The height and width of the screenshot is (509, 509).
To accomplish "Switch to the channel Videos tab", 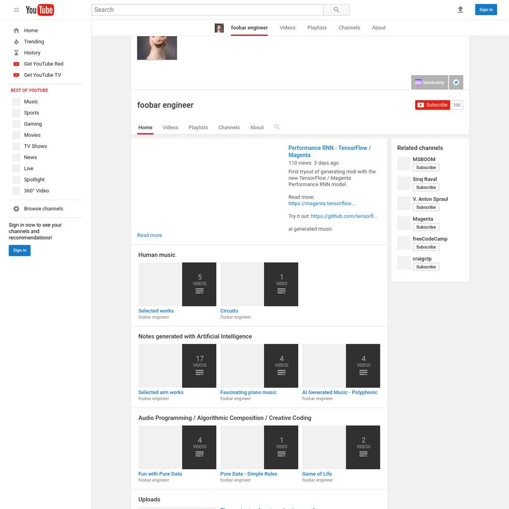I will tap(171, 128).
